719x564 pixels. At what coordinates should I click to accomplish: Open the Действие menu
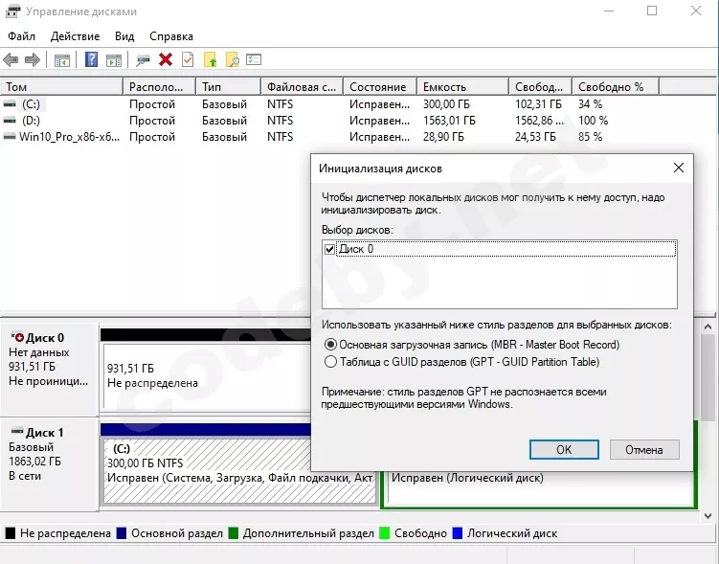(x=76, y=36)
